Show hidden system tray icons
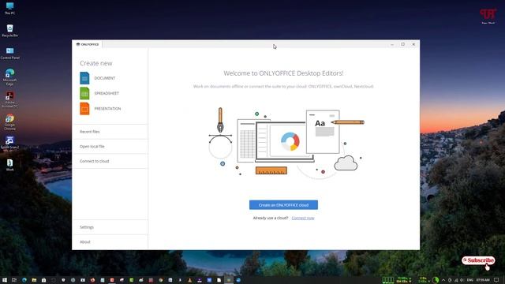Image resolution: width=505 pixels, height=284 pixels. click(443, 280)
